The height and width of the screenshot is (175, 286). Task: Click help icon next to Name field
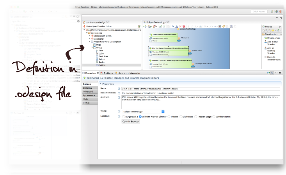click(x=119, y=89)
